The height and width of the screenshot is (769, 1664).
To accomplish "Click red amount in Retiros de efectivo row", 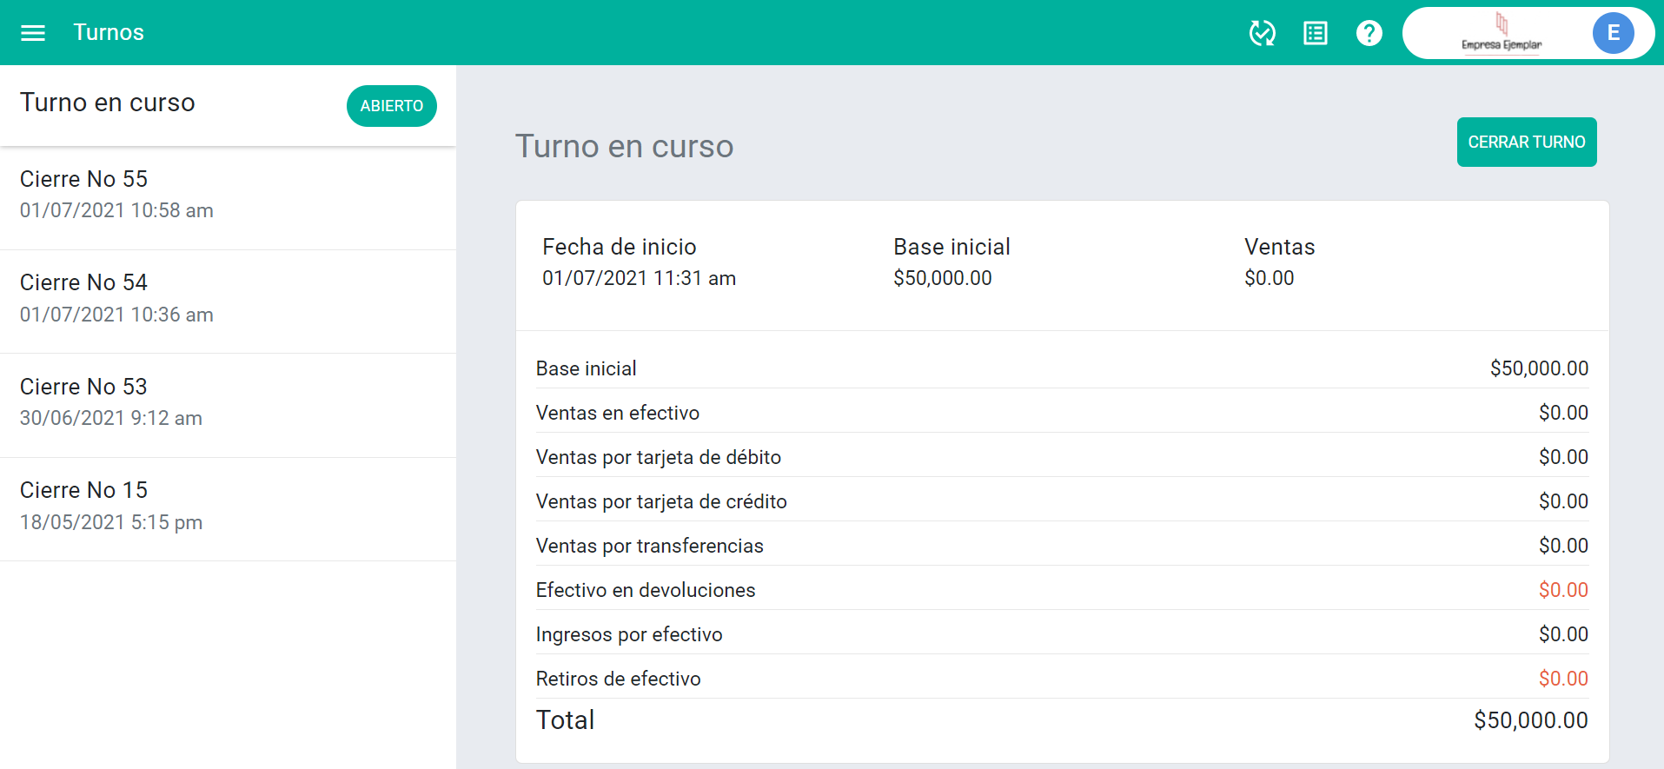I will tap(1563, 679).
